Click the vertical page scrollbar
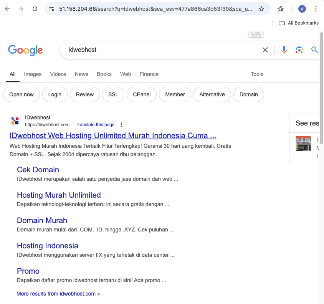Image resolution: width=324 pixels, height=304 pixels. pos(322,88)
